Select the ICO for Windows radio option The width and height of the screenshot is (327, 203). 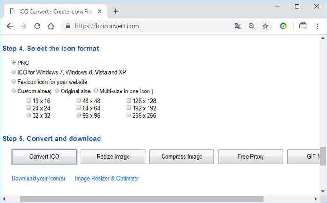point(14,72)
